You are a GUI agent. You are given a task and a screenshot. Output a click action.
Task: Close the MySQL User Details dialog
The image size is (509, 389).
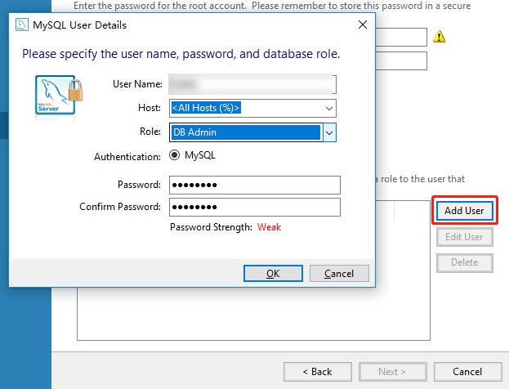[x=363, y=25]
